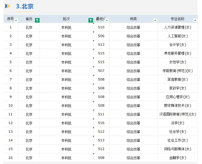Select the cell 人工智能(女)
This screenshot has width=202, height=164.
pos(178,36)
